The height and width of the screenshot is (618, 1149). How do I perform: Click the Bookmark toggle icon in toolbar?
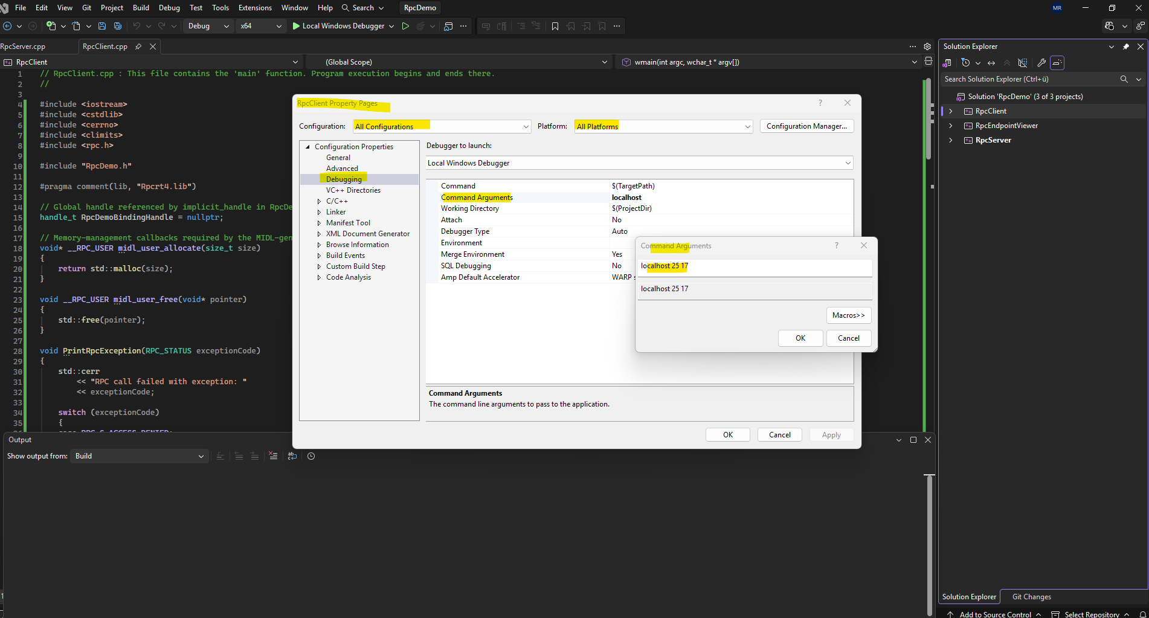coord(555,26)
